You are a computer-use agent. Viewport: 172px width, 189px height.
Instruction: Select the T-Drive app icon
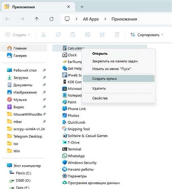(65, 142)
